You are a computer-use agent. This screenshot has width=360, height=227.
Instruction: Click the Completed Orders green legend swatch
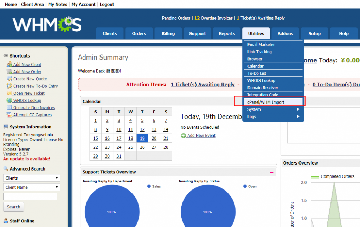[x=315, y=177]
